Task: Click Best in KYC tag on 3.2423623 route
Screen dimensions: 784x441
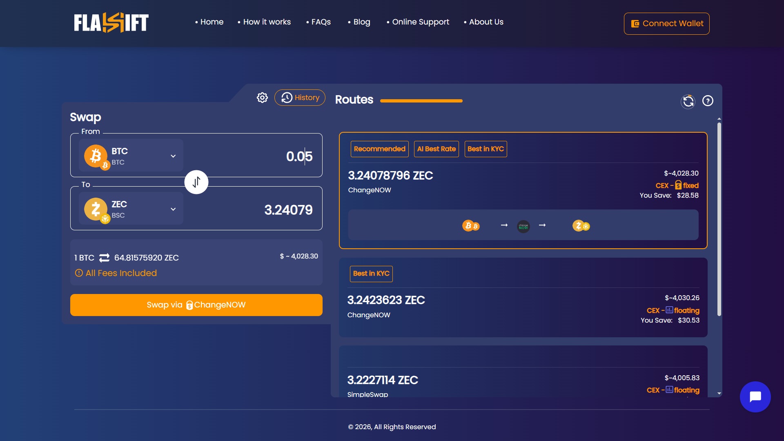Action: 371,274
